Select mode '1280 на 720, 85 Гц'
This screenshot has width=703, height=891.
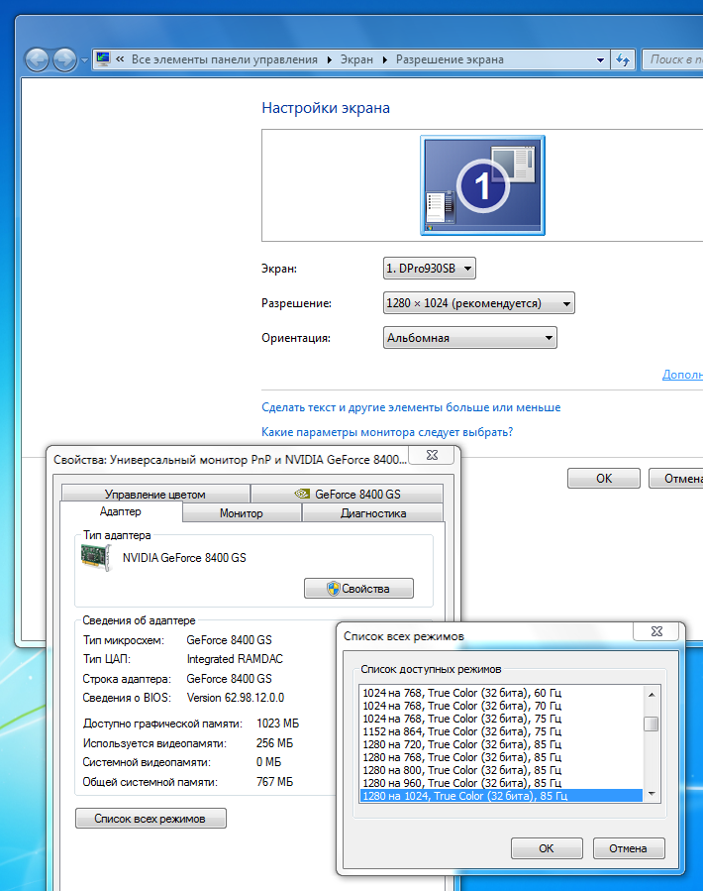[501, 744]
